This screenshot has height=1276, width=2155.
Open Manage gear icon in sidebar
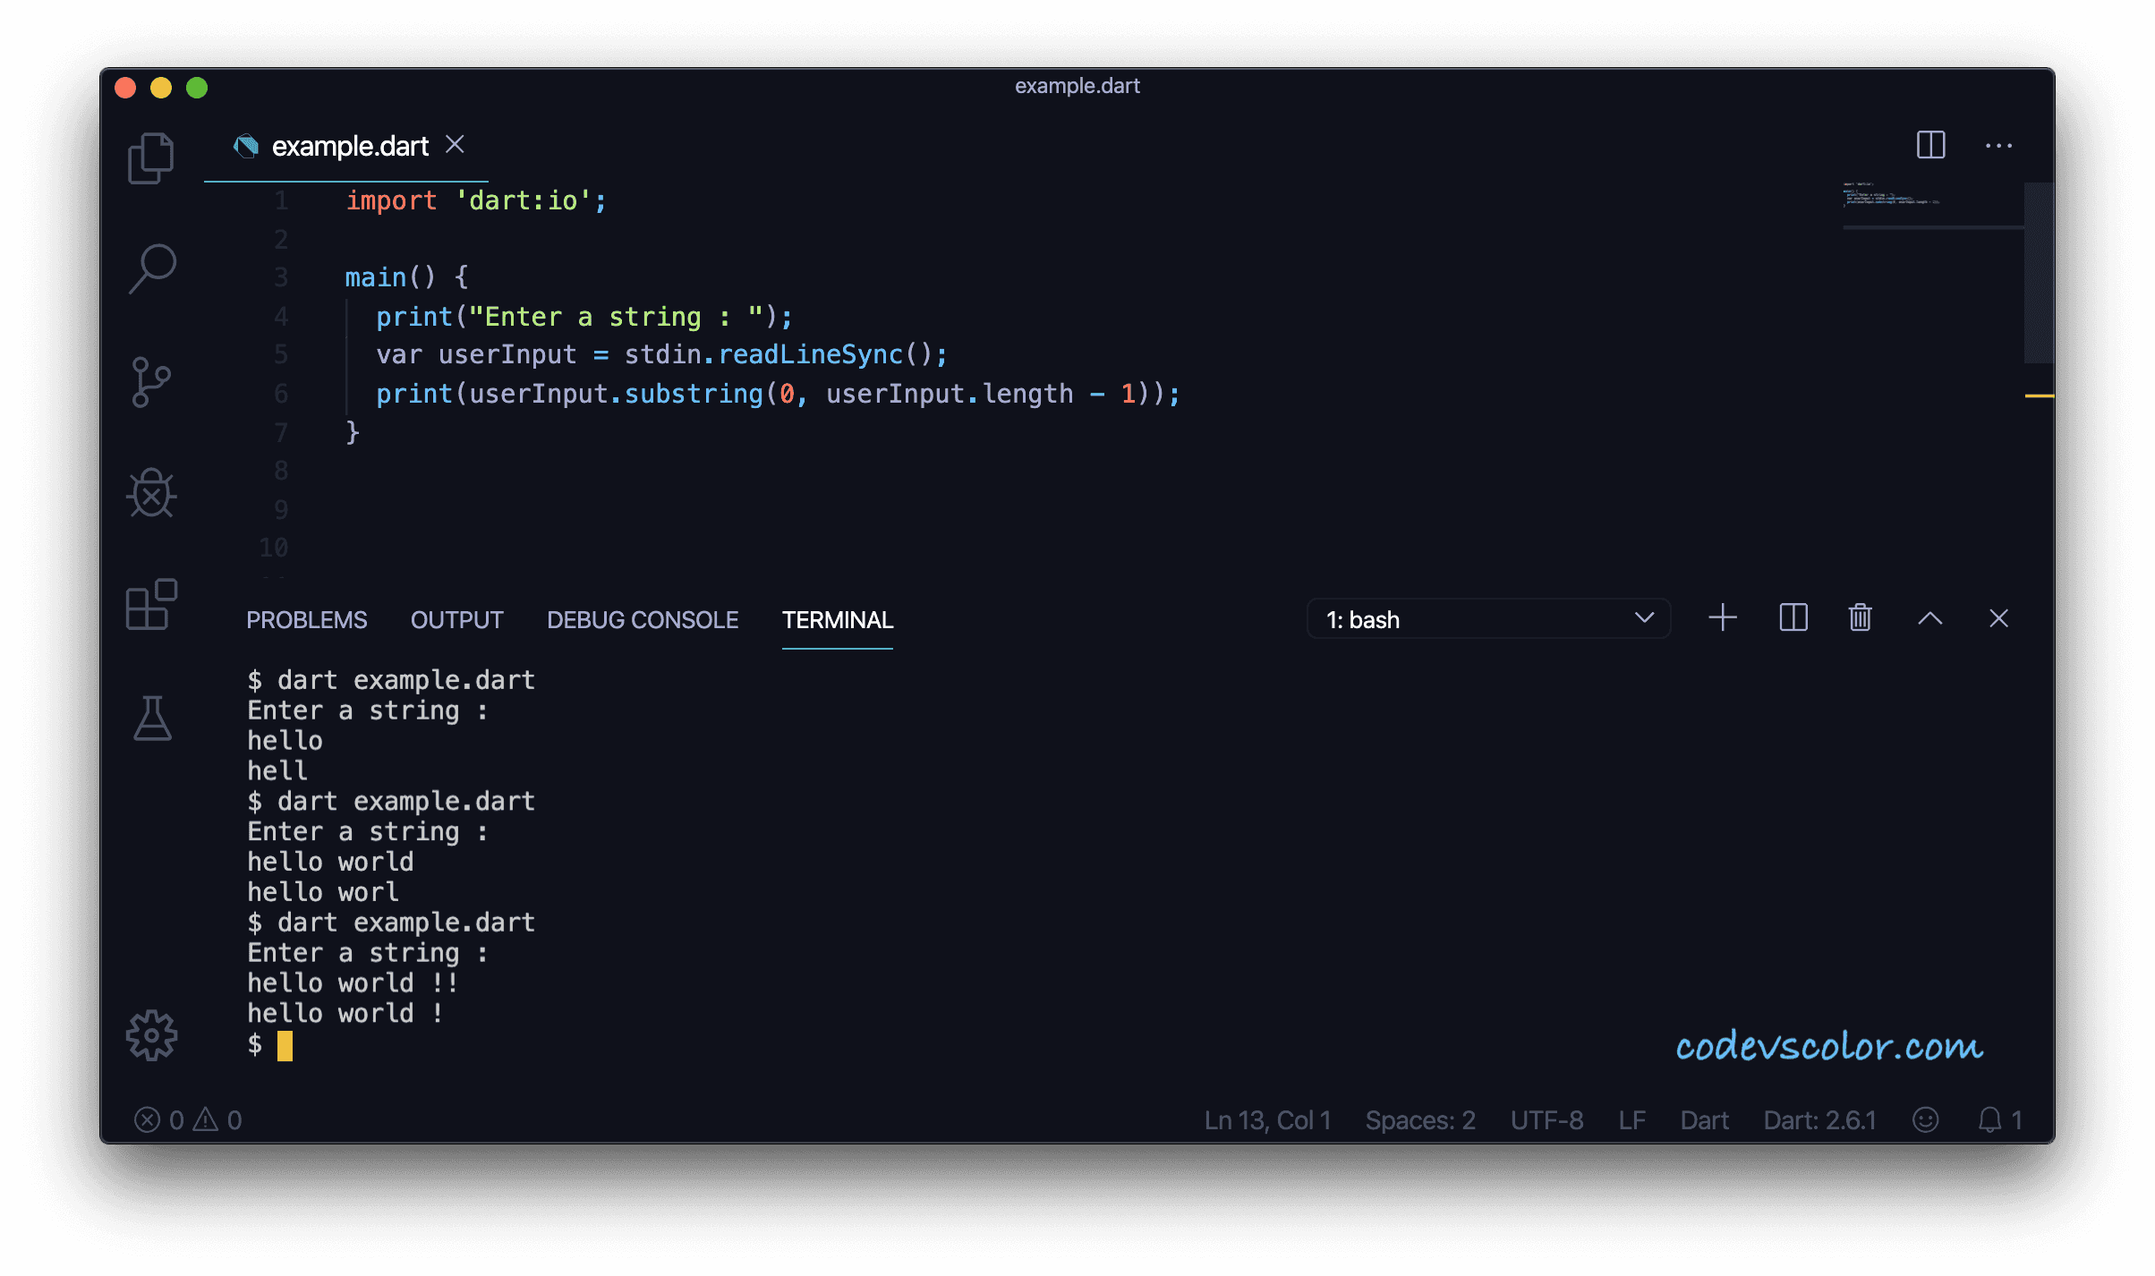pyautogui.click(x=151, y=1036)
